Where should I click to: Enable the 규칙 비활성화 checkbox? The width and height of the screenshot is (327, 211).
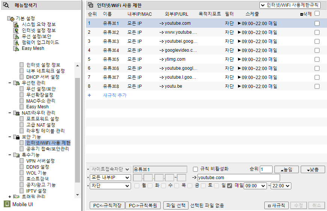coord(195,169)
